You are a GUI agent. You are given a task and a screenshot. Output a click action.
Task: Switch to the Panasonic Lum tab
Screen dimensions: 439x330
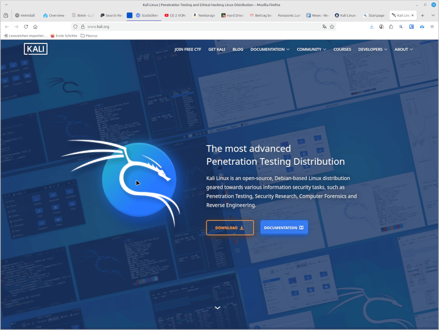(289, 15)
